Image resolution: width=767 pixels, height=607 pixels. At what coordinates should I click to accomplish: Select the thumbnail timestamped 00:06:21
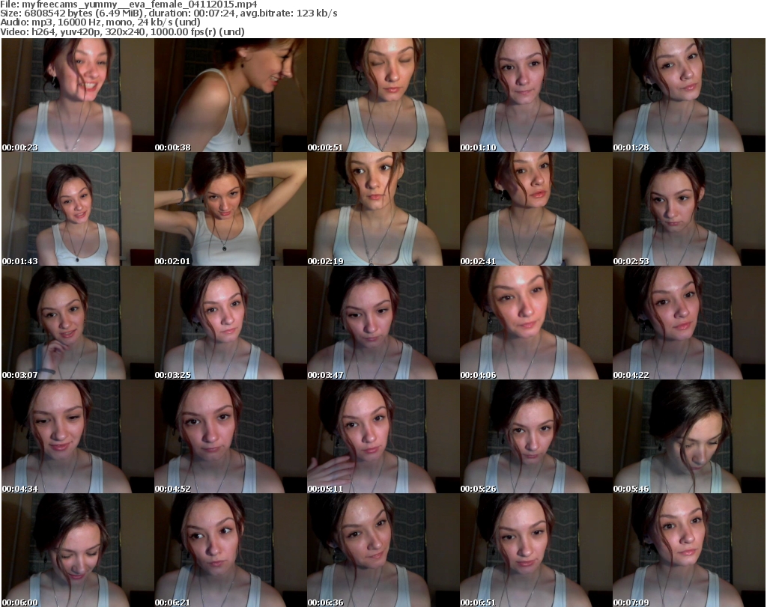231,550
